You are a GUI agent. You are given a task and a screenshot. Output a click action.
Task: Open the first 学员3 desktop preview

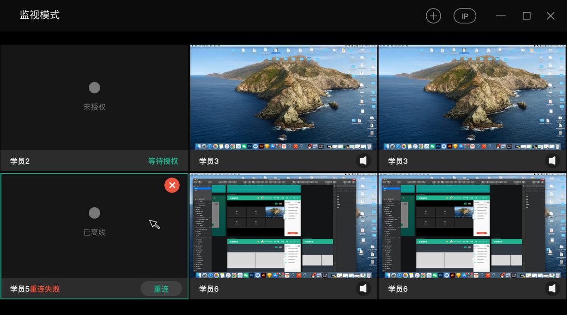pos(283,98)
